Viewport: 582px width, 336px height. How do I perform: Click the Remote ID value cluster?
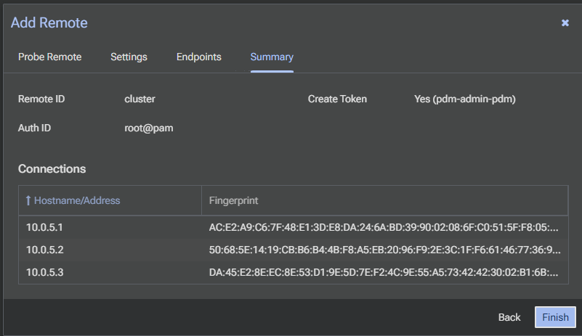coord(140,99)
